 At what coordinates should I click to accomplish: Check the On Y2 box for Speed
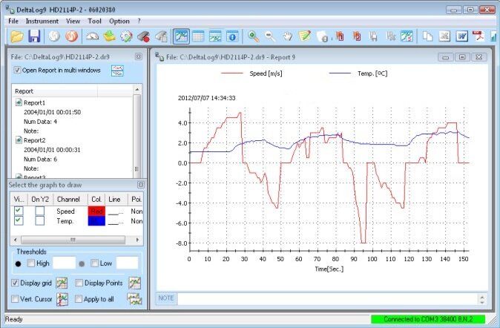[40, 211]
